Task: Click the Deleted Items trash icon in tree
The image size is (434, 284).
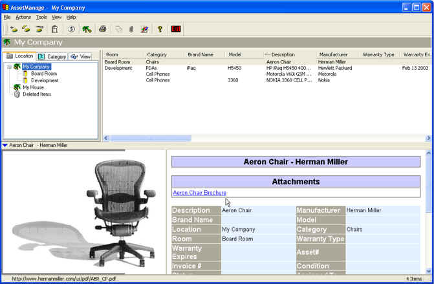Action: point(17,94)
